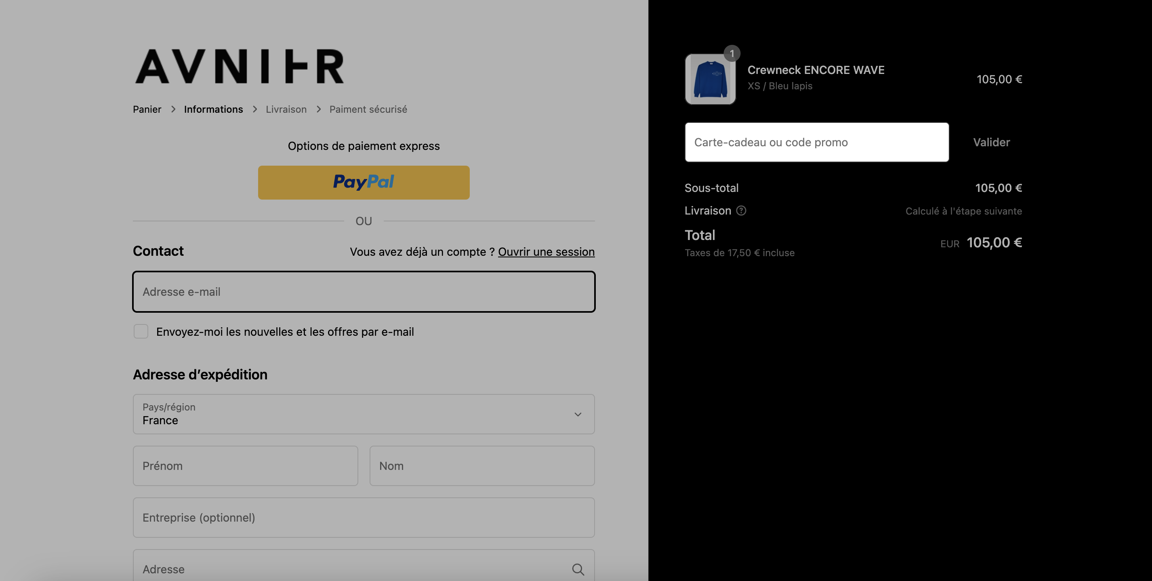Open the Crewneck ENCORE WAVE product thumbnail
This screenshot has width=1152, height=581.
pyautogui.click(x=710, y=79)
